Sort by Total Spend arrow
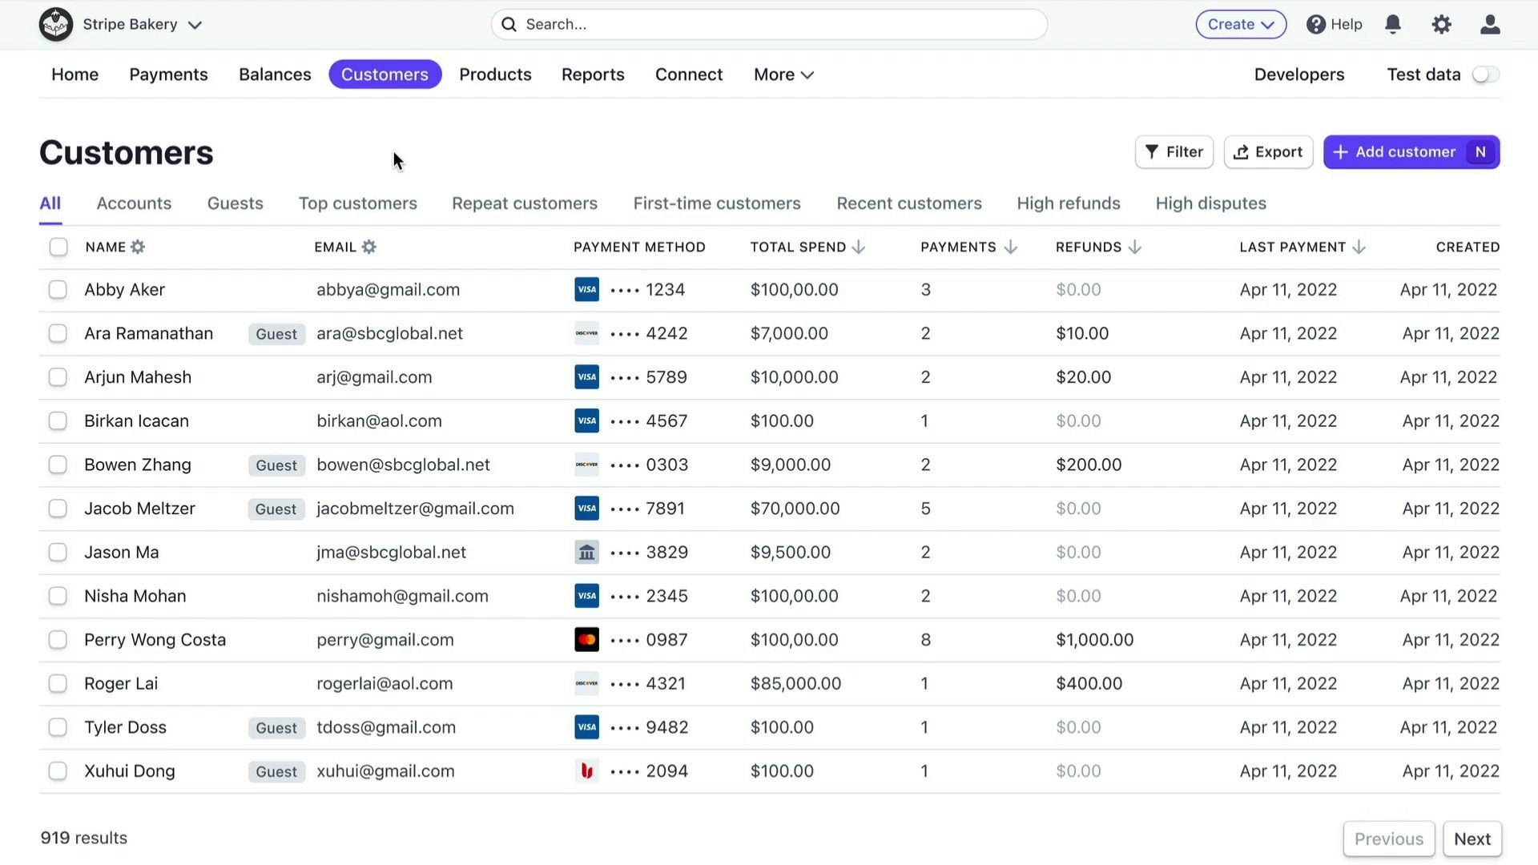Image resolution: width=1538 pixels, height=865 pixels. click(859, 247)
